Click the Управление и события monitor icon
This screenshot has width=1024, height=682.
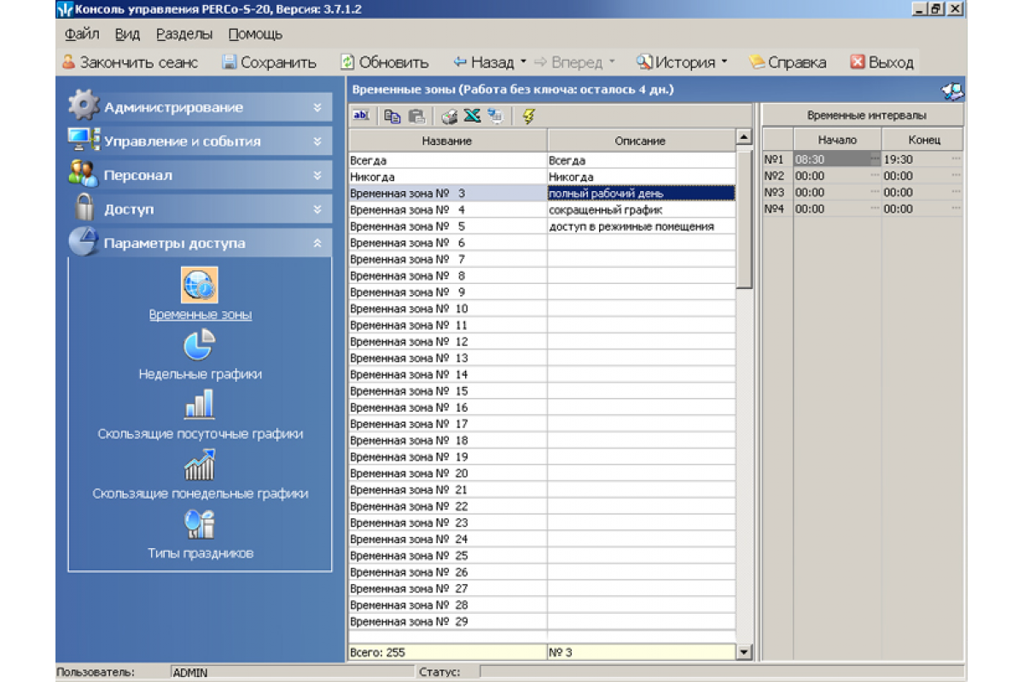[x=84, y=140]
